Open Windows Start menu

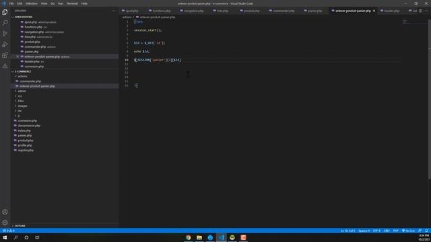tap(5, 237)
